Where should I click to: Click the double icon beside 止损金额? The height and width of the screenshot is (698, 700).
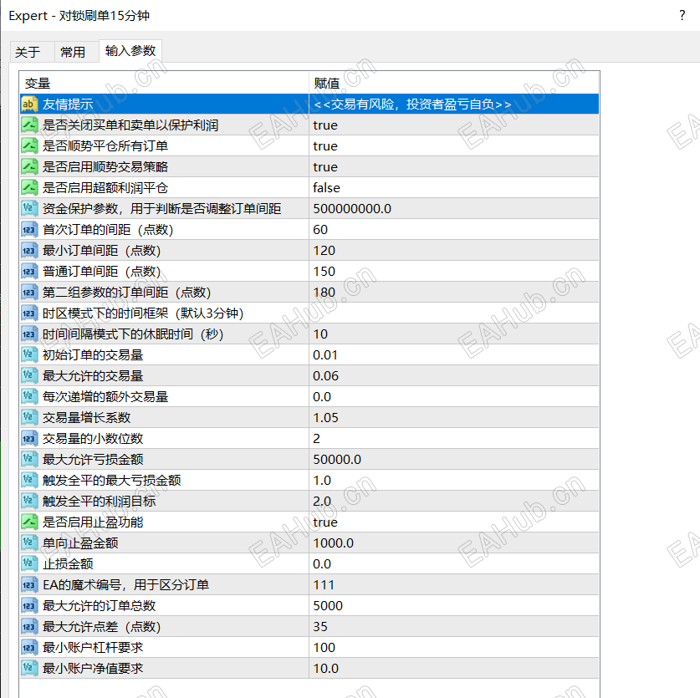click(x=29, y=563)
